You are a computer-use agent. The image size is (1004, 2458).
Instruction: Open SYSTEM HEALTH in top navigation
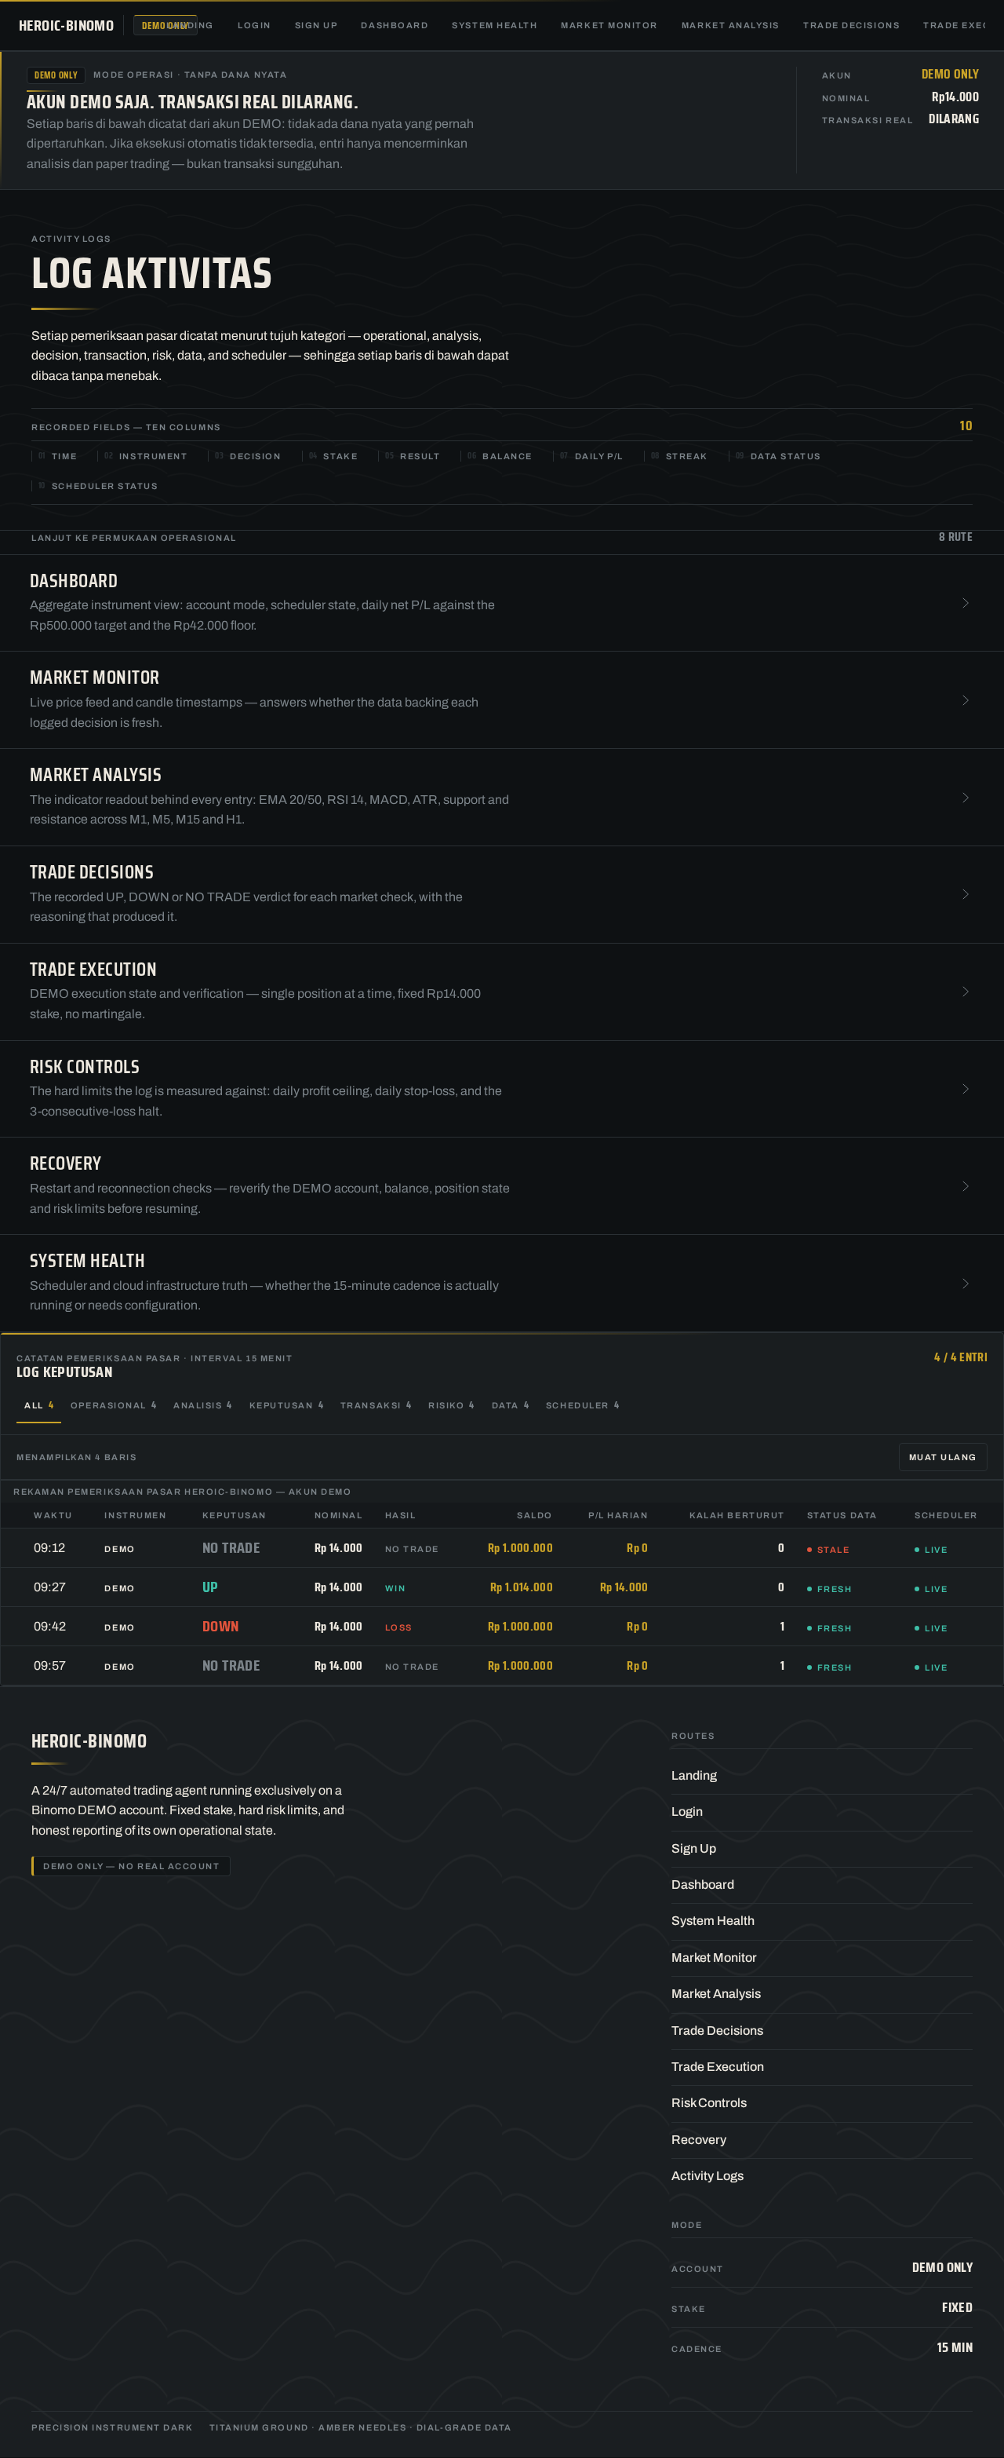point(494,26)
